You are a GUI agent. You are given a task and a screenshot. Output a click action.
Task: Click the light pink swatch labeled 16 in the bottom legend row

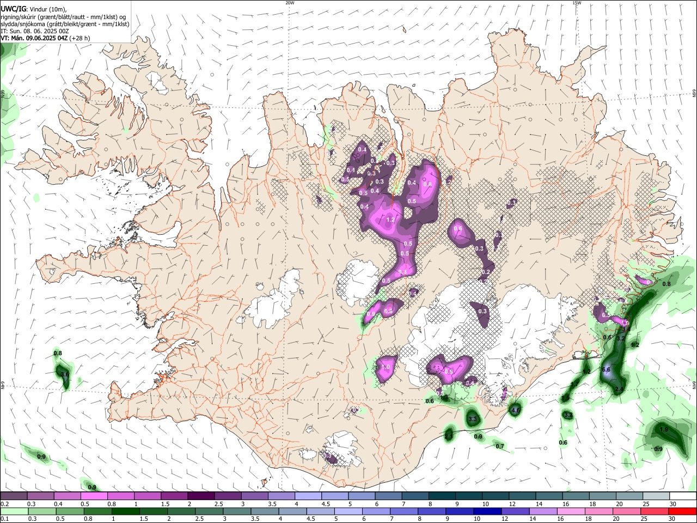[571, 511]
